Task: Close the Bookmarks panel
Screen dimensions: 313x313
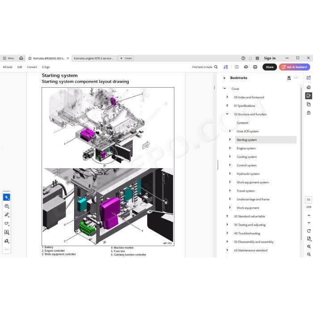Action: tap(224, 78)
